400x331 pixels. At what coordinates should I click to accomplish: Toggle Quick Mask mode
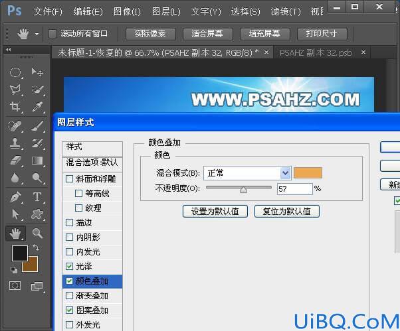pos(15,286)
